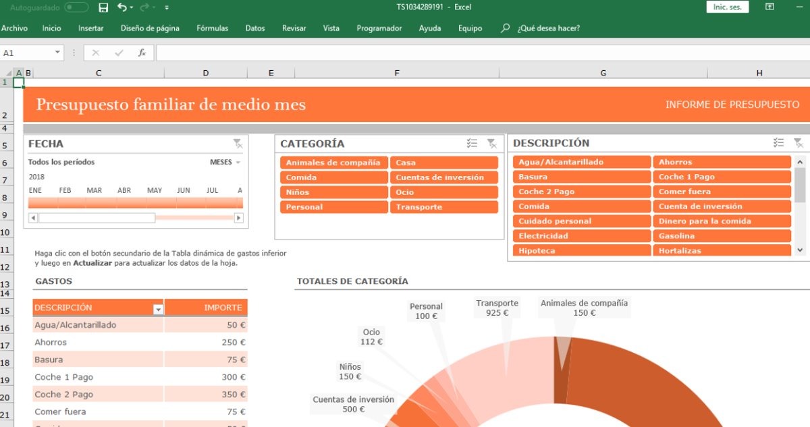Open the Equipo tab
The height and width of the screenshot is (427, 810).
click(470, 28)
